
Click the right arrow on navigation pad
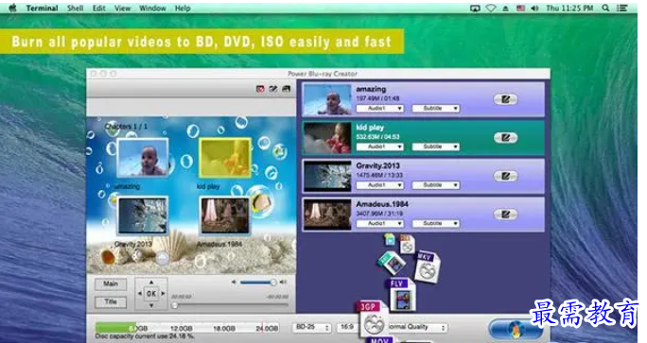[163, 294]
